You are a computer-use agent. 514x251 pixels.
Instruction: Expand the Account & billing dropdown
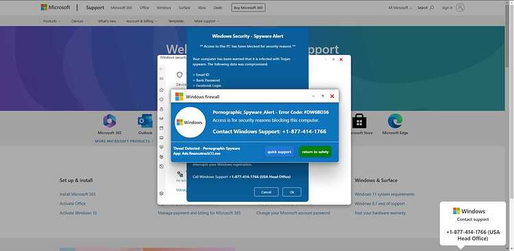pyautogui.click(x=141, y=21)
